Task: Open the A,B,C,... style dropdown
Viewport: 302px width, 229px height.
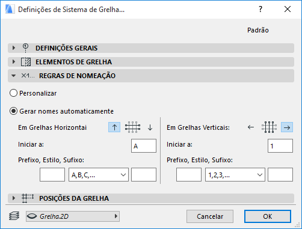Action: click(99, 175)
